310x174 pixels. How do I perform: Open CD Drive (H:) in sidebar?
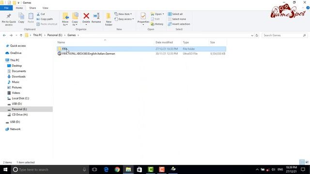[20, 115]
